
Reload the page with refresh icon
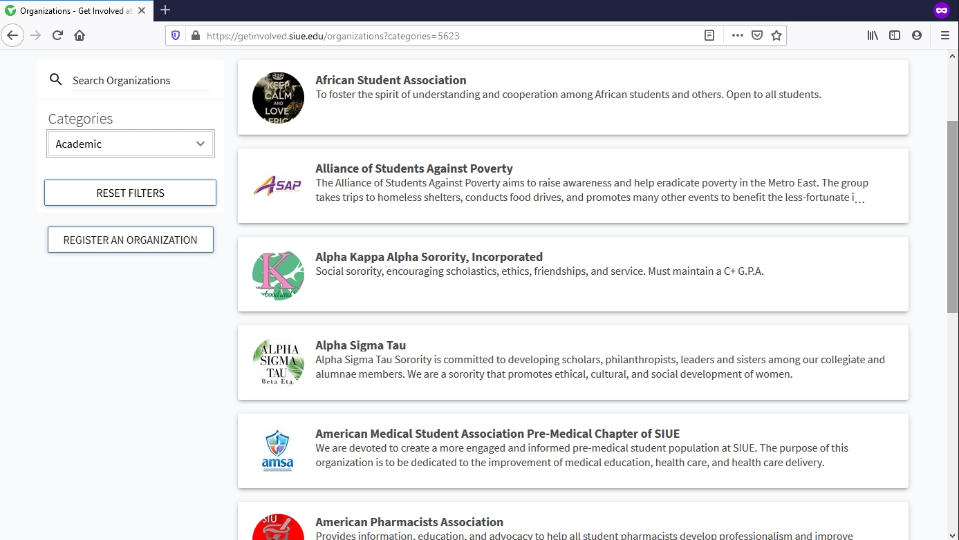coord(58,35)
